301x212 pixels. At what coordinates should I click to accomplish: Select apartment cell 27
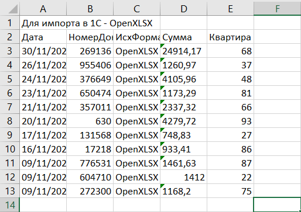coord(230,135)
